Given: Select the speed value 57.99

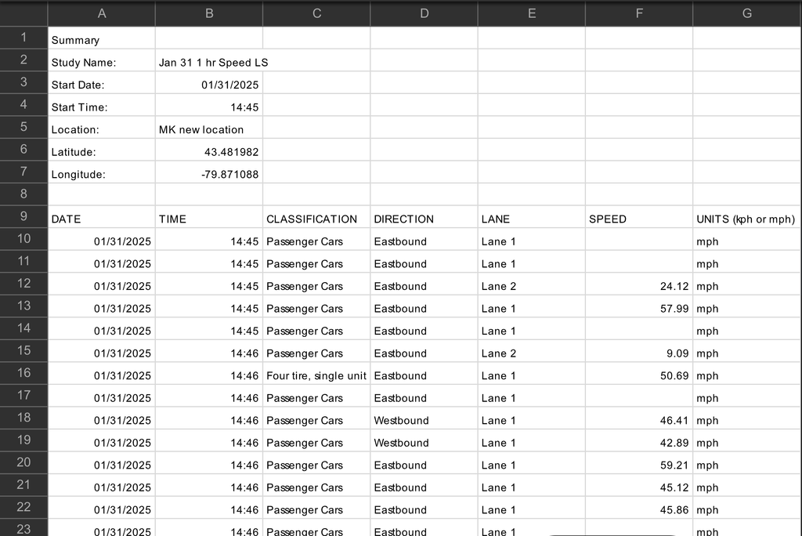Looking at the screenshot, I should click(x=638, y=308).
